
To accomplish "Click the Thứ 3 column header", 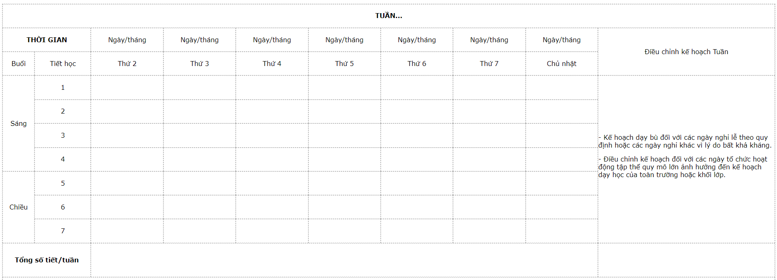I will pyautogui.click(x=200, y=64).
